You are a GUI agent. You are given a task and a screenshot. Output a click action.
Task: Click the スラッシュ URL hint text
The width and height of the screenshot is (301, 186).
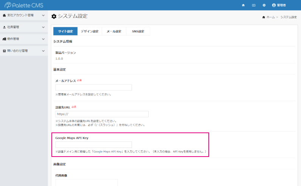[100, 125]
